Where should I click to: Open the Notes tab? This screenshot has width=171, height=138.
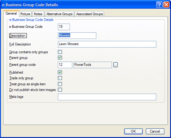tap(38, 14)
